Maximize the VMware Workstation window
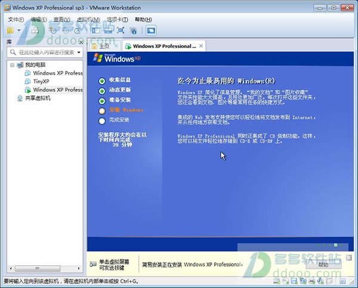358x288 pixels. (x=334, y=8)
